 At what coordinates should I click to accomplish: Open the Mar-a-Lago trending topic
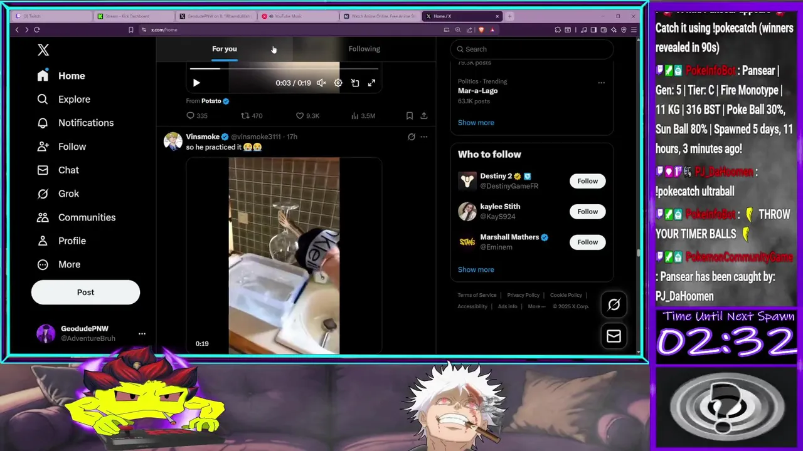477,91
